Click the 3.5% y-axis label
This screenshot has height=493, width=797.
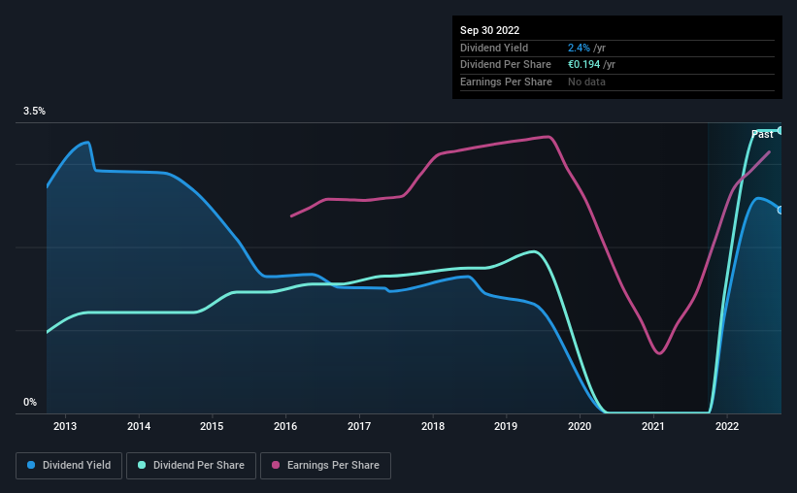(34, 112)
